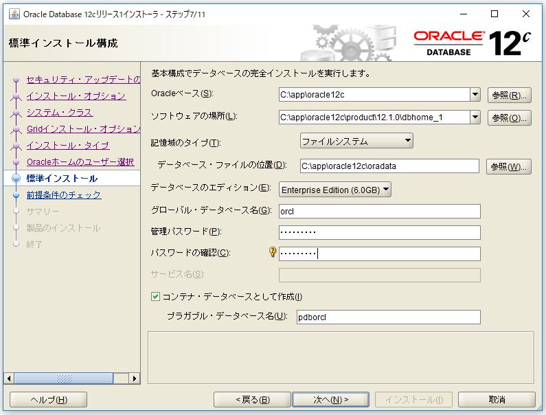Screen dimensions: 546x415
Task: Maximize the installer window
Action: pos(494,14)
